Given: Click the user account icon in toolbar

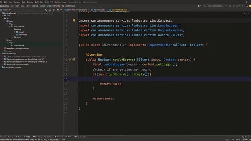Looking at the screenshot, I should [199, 6].
